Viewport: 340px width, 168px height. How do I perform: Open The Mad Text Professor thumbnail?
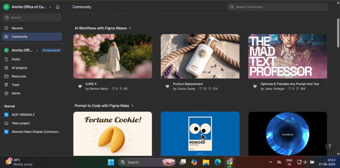288,56
